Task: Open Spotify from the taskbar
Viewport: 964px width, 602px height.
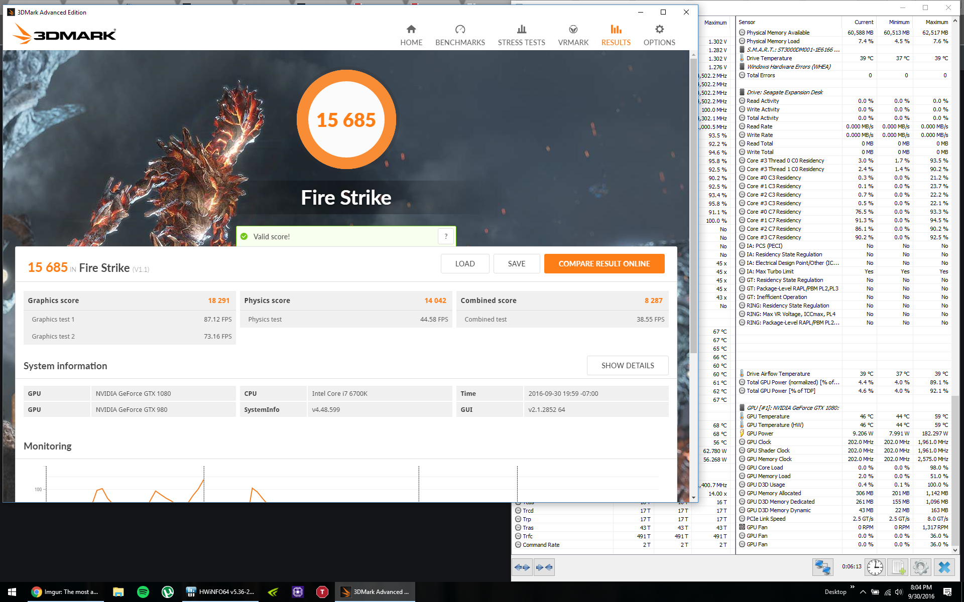Action: 143,592
